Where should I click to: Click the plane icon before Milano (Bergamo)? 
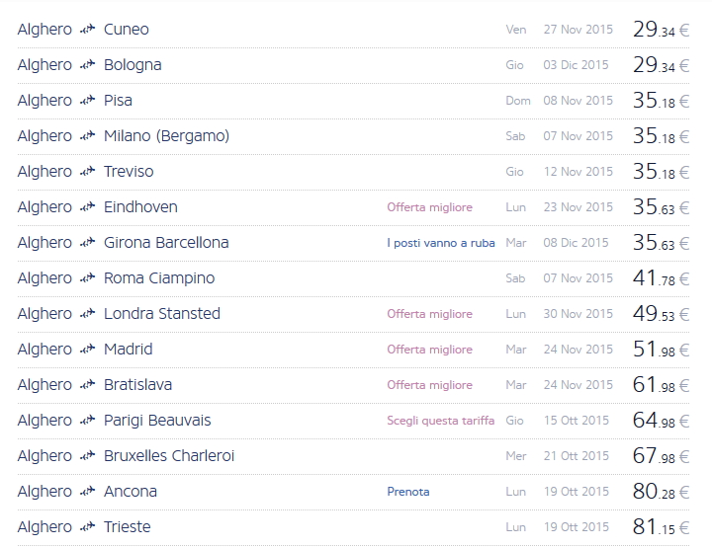coord(88,136)
